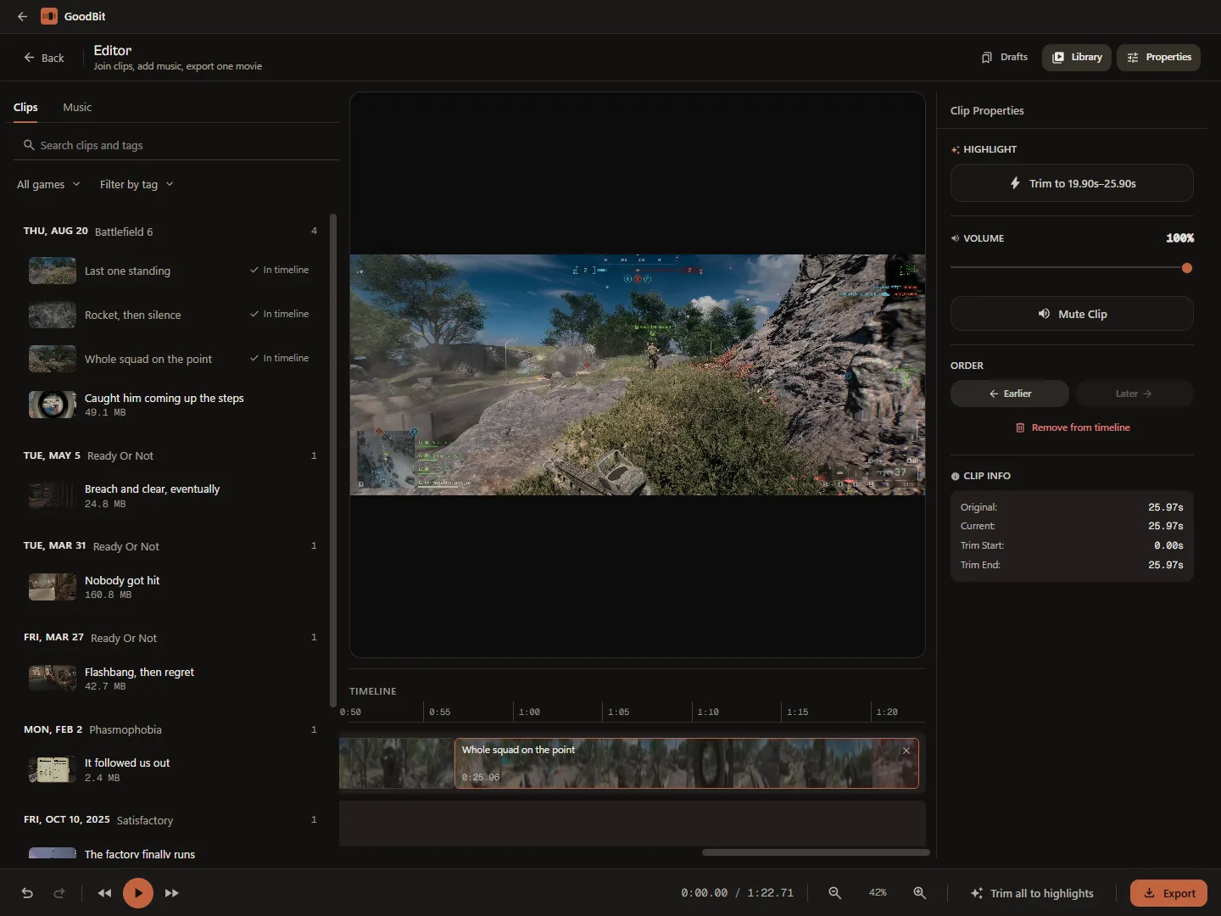Click the redo arrow icon
The height and width of the screenshot is (916, 1221).
pyautogui.click(x=59, y=893)
